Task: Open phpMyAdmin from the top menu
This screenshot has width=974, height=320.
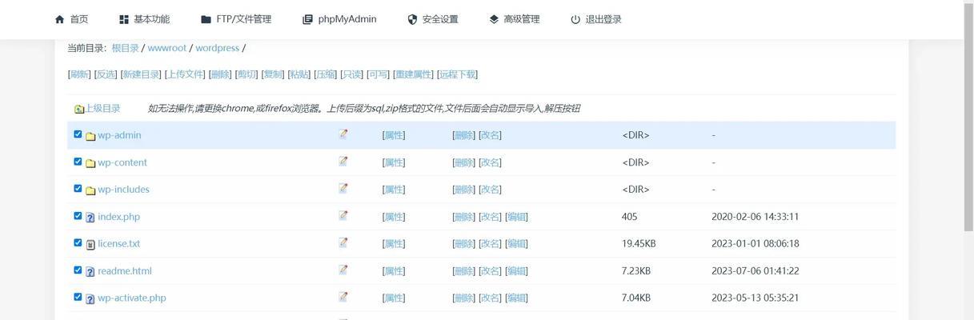Action: [x=339, y=19]
